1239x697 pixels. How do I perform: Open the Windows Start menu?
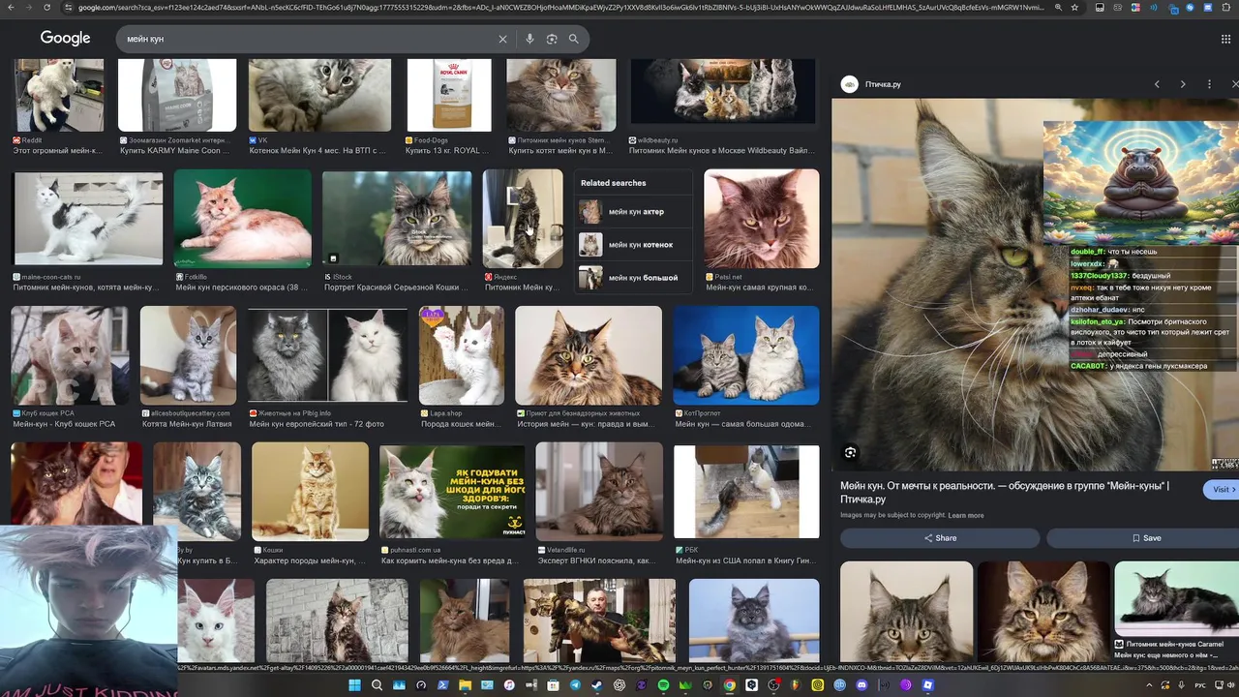[x=354, y=685]
